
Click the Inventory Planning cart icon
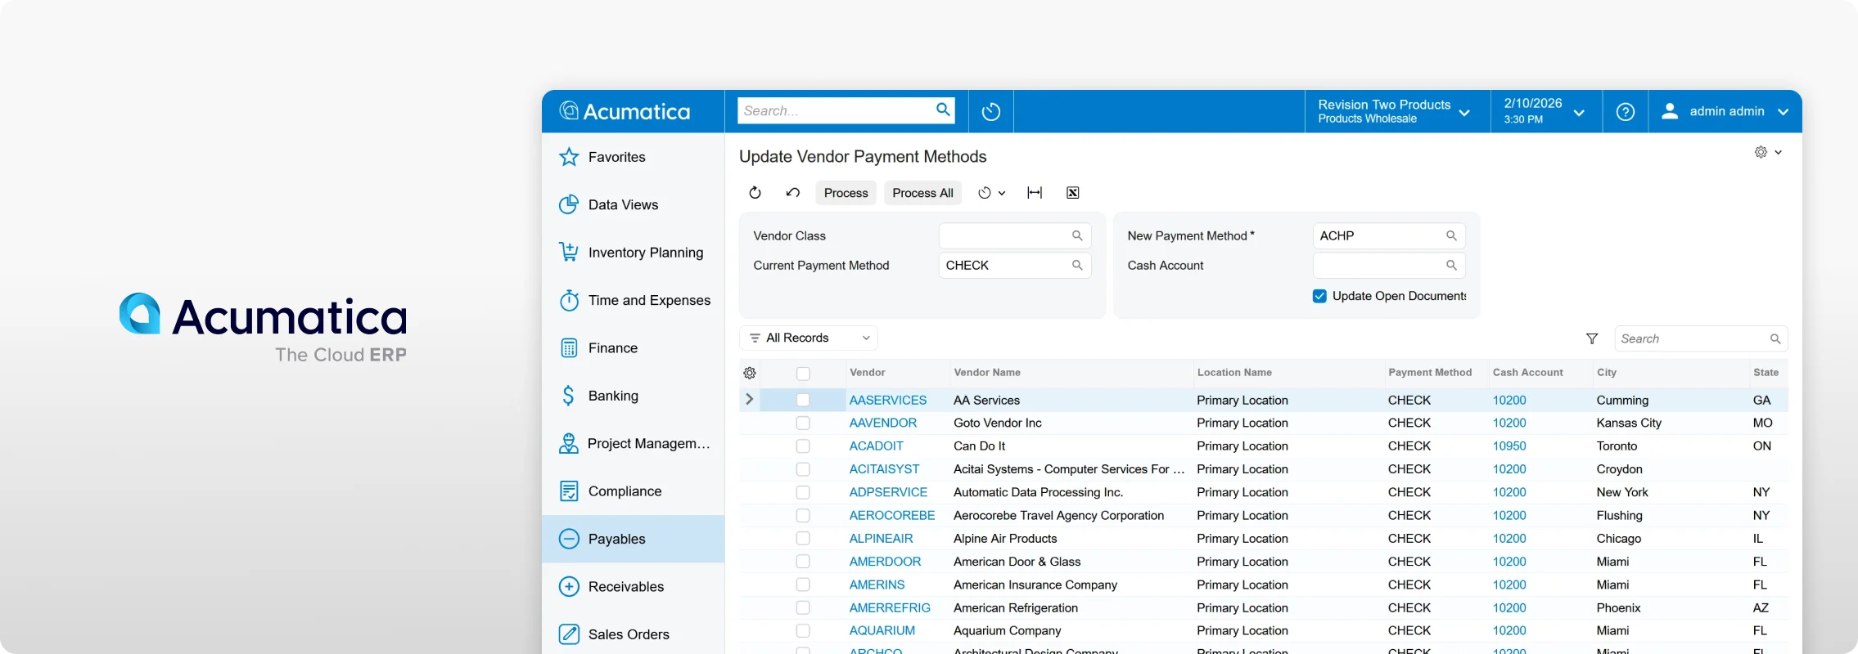(x=569, y=252)
